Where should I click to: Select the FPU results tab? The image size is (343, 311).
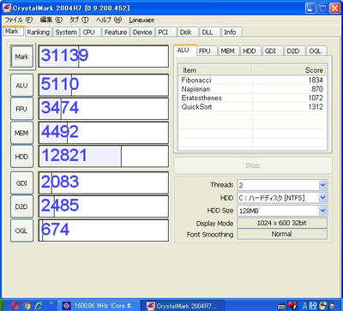coord(204,51)
